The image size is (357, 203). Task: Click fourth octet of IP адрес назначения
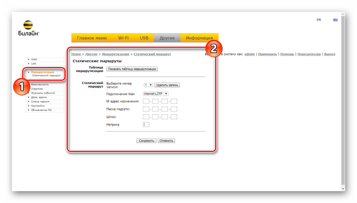pos(174,101)
